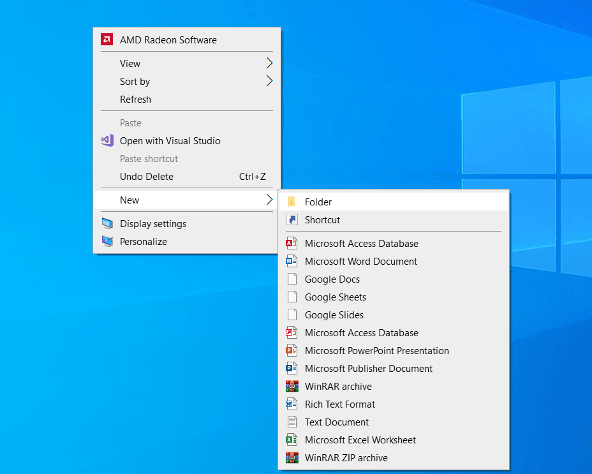Click the Google Docs blank page icon

point(292,279)
